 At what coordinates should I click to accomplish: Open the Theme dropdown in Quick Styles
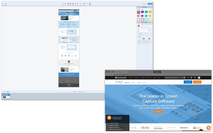[x=145, y=9]
